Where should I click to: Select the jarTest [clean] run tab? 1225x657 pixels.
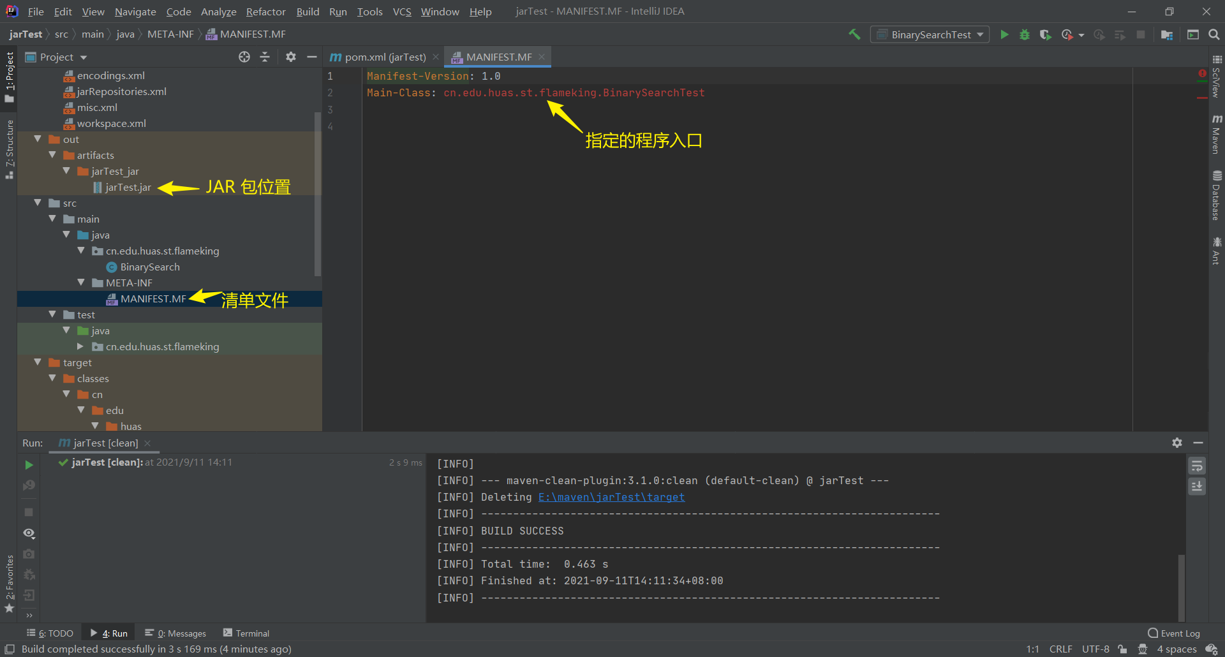(x=105, y=443)
